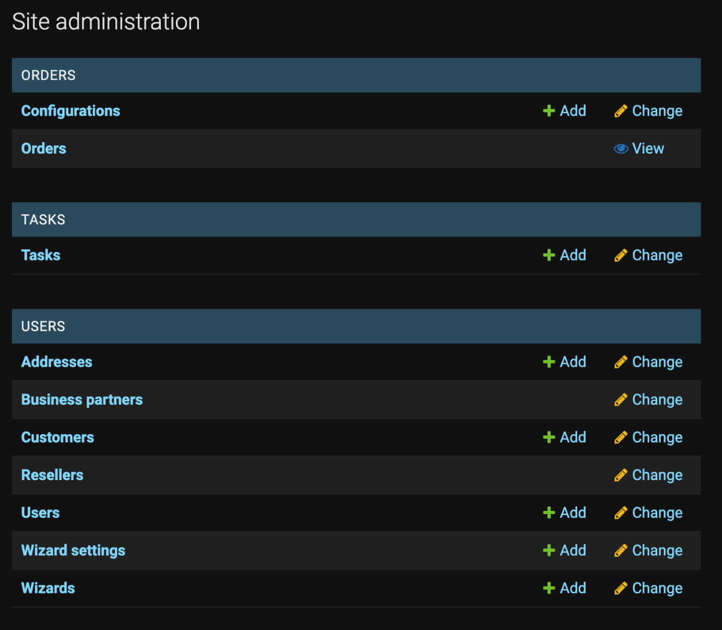Open the Users model link
Viewport: 722px width, 630px height.
pos(41,512)
